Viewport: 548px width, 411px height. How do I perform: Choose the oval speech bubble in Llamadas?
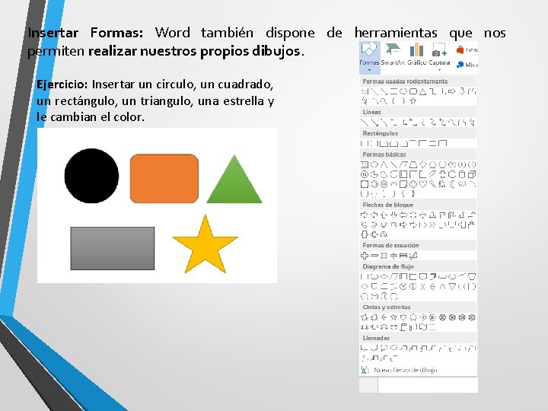coord(384,348)
